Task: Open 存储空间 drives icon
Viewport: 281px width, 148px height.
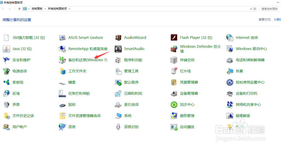Action: (174, 60)
